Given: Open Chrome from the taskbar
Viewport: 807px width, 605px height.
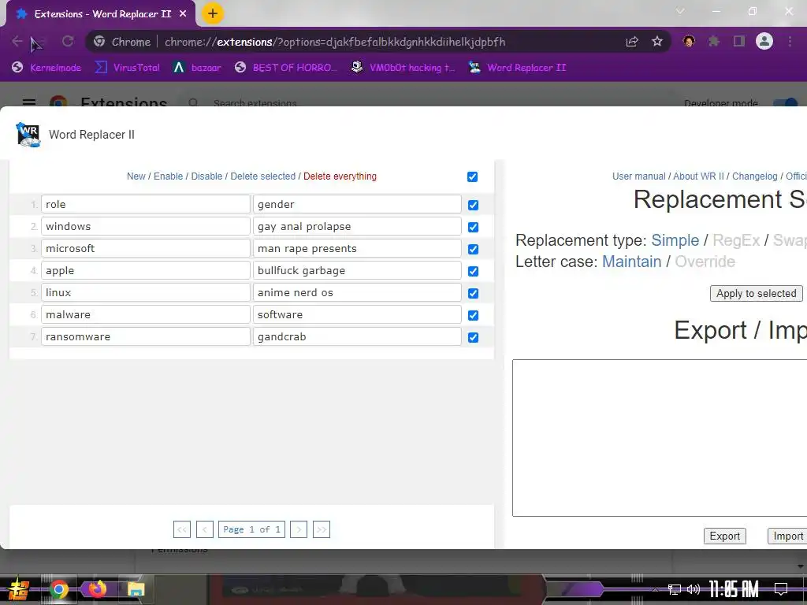Looking at the screenshot, I should pos(59,589).
